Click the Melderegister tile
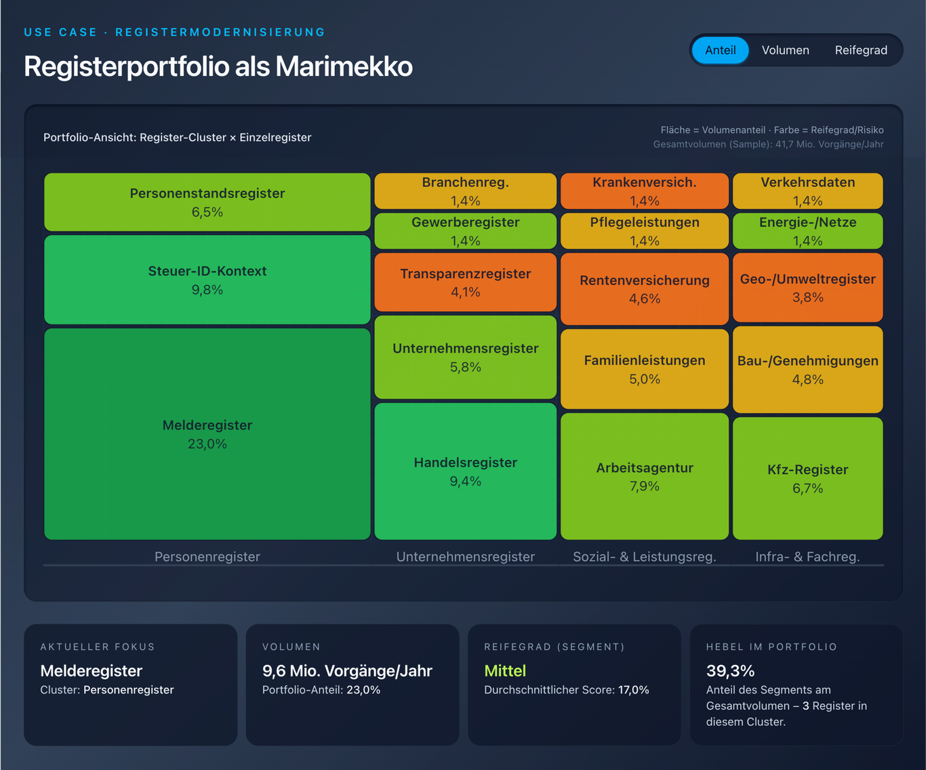 pyautogui.click(x=207, y=434)
